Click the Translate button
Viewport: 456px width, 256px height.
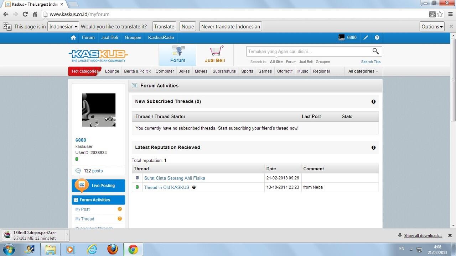[x=164, y=26]
